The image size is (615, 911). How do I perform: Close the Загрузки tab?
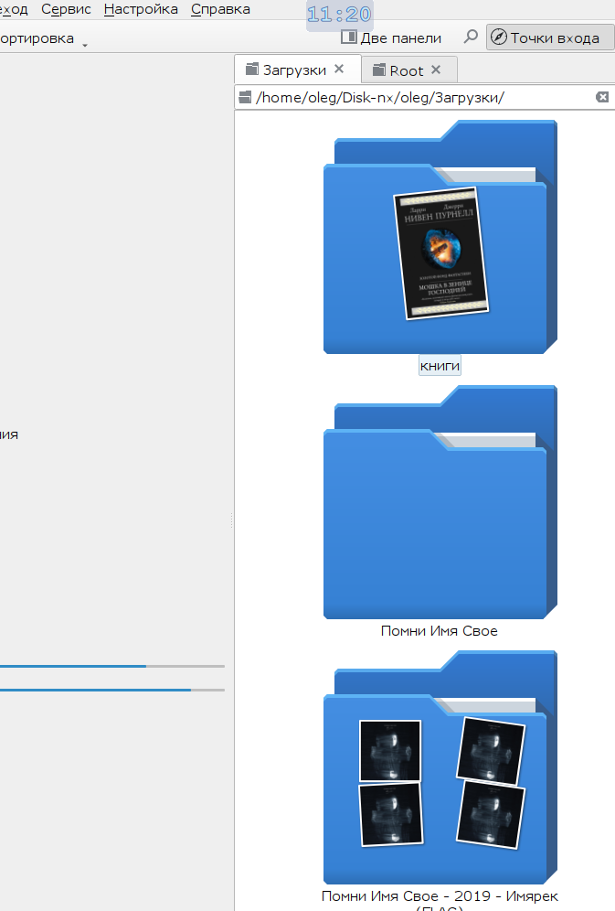coord(339,69)
